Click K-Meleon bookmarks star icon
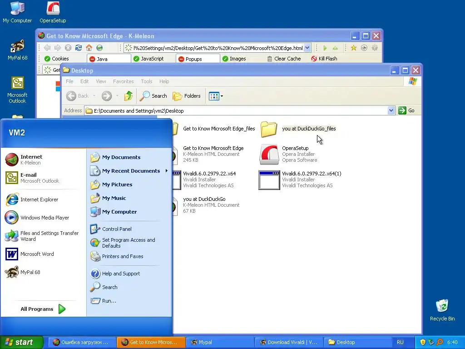This screenshot has width=465, height=349. (x=353, y=48)
